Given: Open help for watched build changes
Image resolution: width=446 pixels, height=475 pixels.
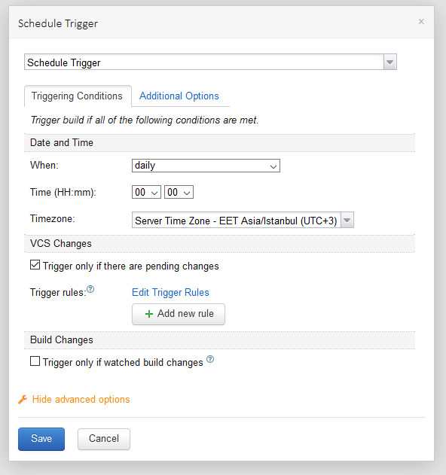Looking at the screenshot, I should pyautogui.click(x=210, y=359).
